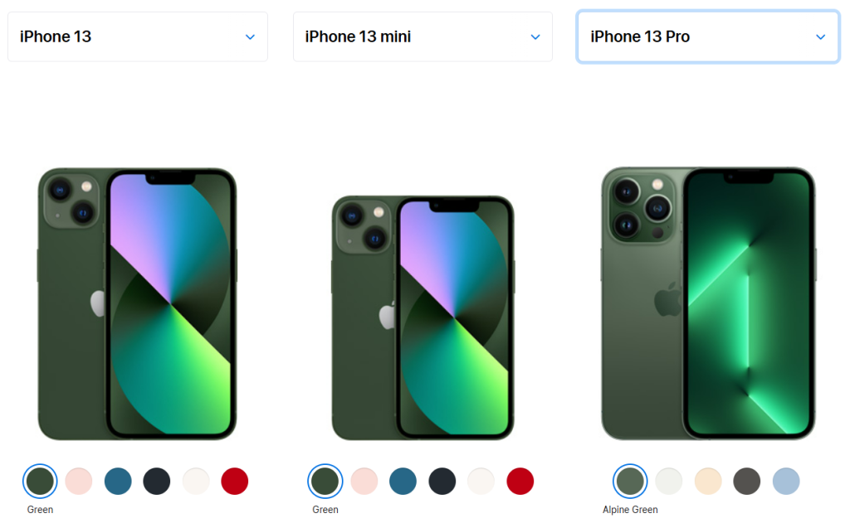Viewport: 850px width, 528px height.
Task: Choose red color swatch for iPhone 13
Action: (x=235, y=481)
